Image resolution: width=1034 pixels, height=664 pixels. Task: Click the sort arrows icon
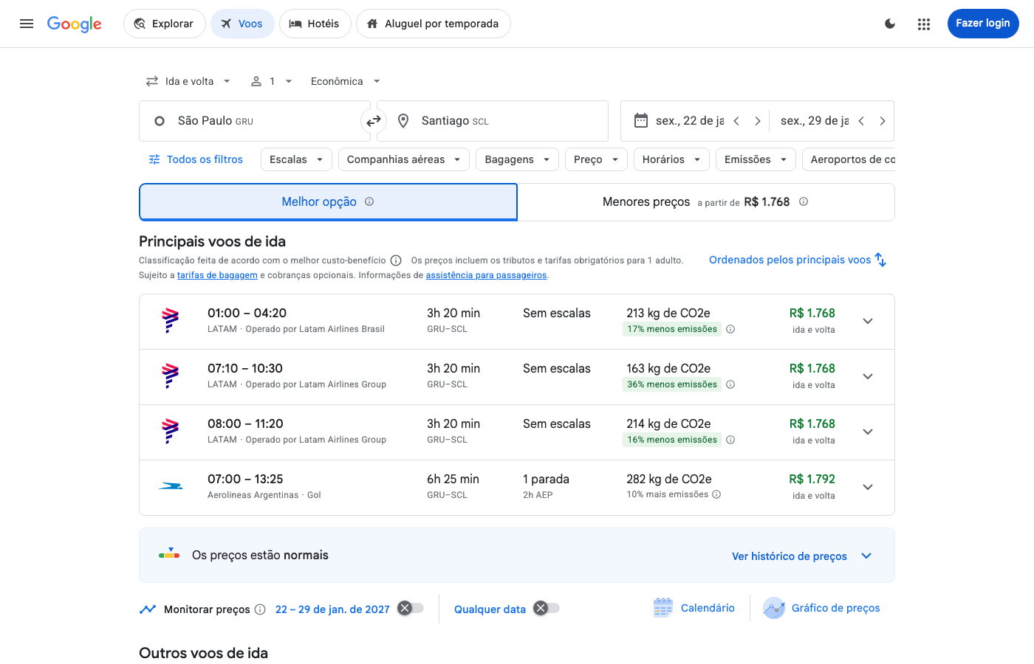[880, 260]
